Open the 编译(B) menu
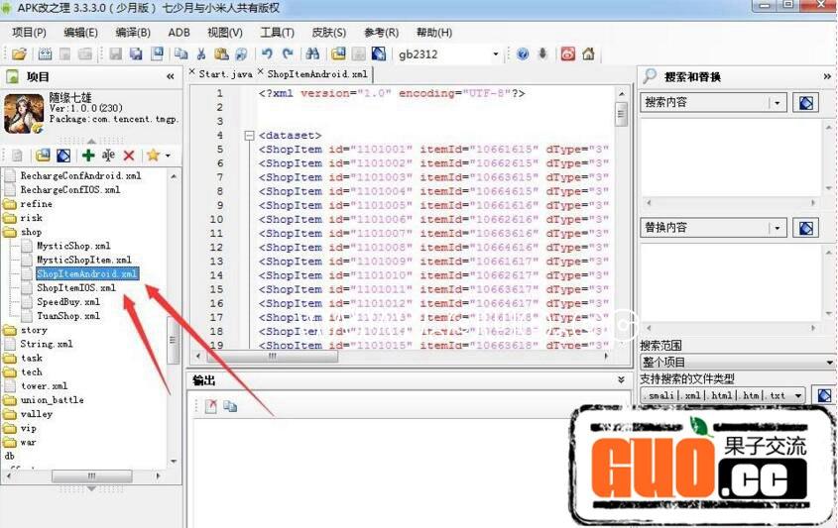Viewport: 838px width, 528px height. tap(133, 32)
